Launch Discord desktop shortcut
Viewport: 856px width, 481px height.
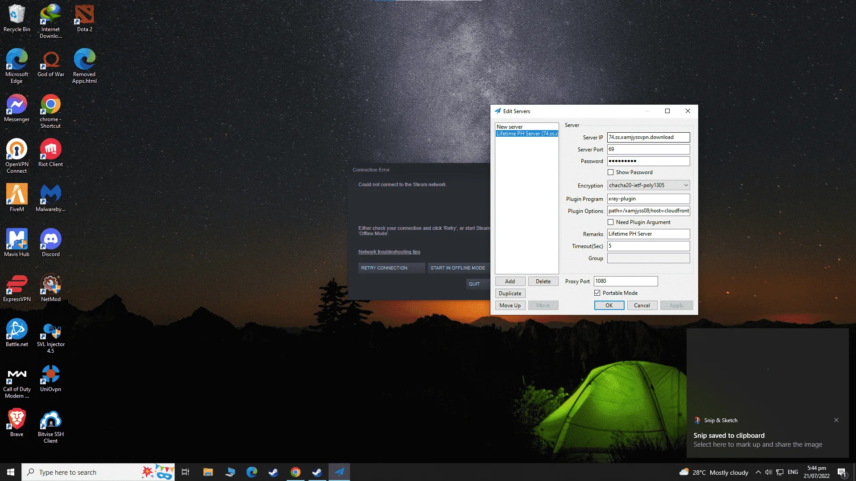coord(50,243)
